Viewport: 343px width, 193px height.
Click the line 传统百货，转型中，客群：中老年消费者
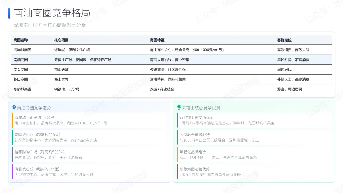tap(48, 157)
